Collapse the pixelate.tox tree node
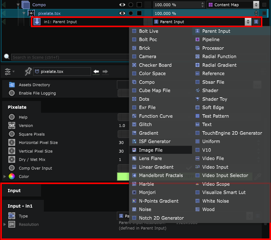 (x=24, y=13)
